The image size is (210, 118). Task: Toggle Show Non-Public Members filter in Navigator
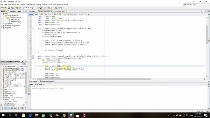12,108
